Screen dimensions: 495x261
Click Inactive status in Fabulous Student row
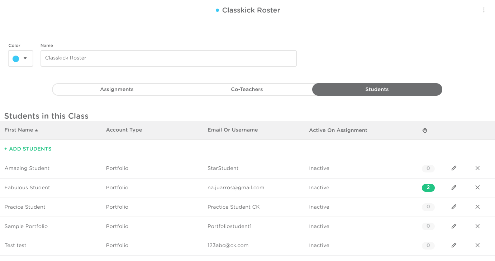coord(319,188)
